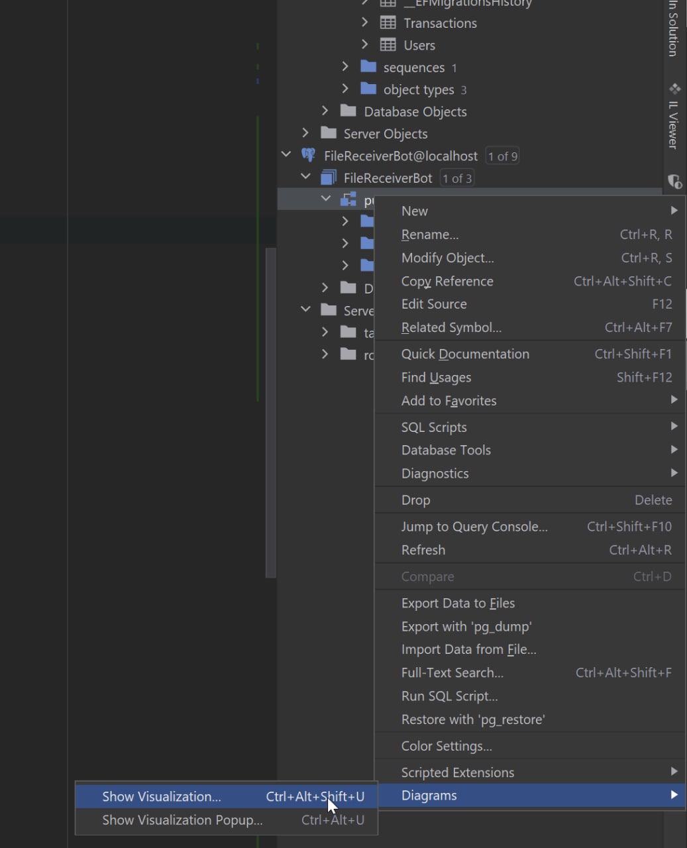Expand the upper Server Objects node
Viewport: 687px width, 848px height.
point(305,133)
